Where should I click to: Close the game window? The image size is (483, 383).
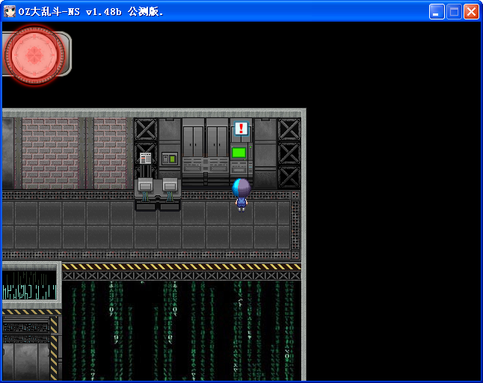click(471, 12)
